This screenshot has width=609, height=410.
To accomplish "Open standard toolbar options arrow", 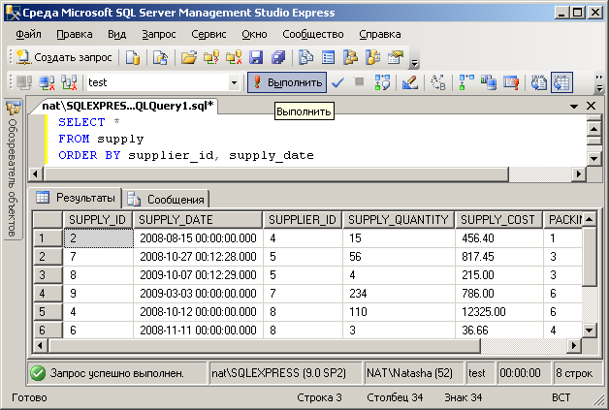I will [x=414, y=63].
